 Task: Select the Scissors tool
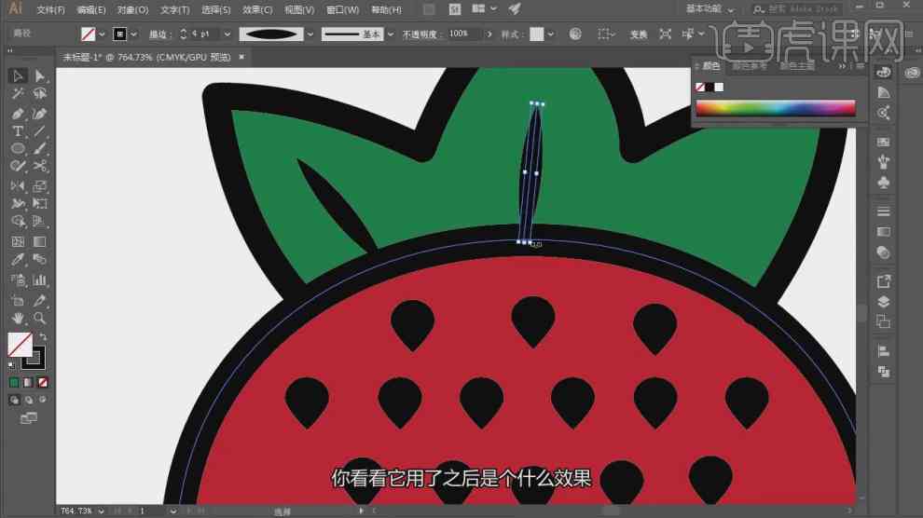[x=39, y=167]
